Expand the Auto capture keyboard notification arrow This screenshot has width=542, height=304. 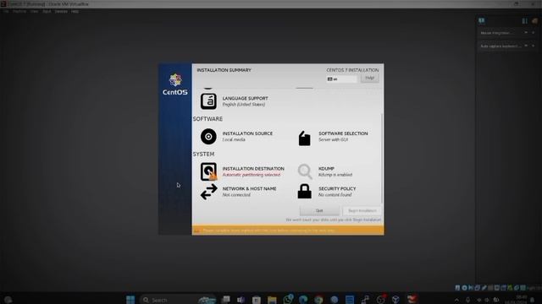[526, 46]
